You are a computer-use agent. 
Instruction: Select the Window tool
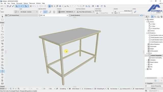(x=2, y=56)
